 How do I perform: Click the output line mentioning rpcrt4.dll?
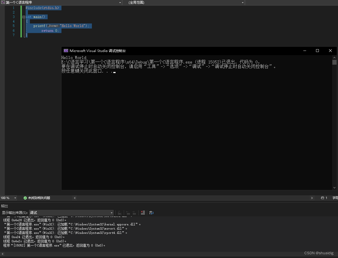coord(65,233)
